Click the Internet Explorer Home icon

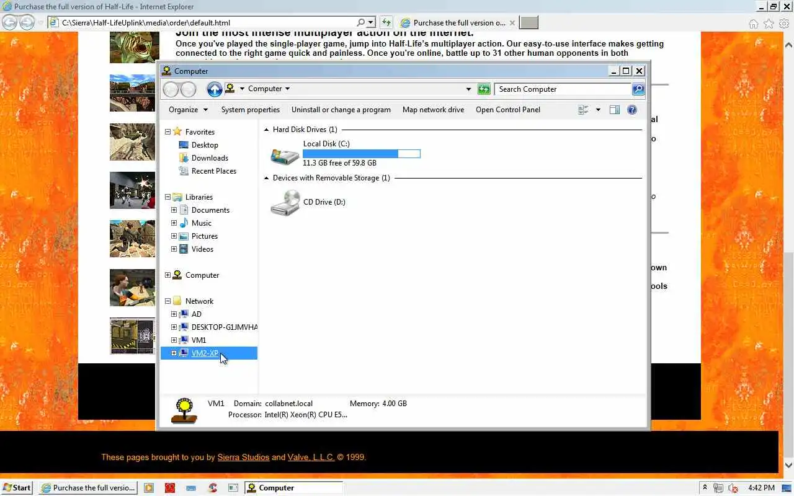754,24
